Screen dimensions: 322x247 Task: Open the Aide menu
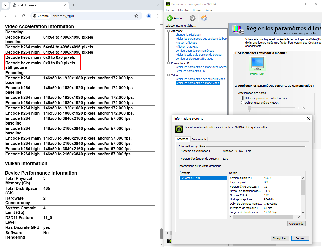(x=209, y=10)
